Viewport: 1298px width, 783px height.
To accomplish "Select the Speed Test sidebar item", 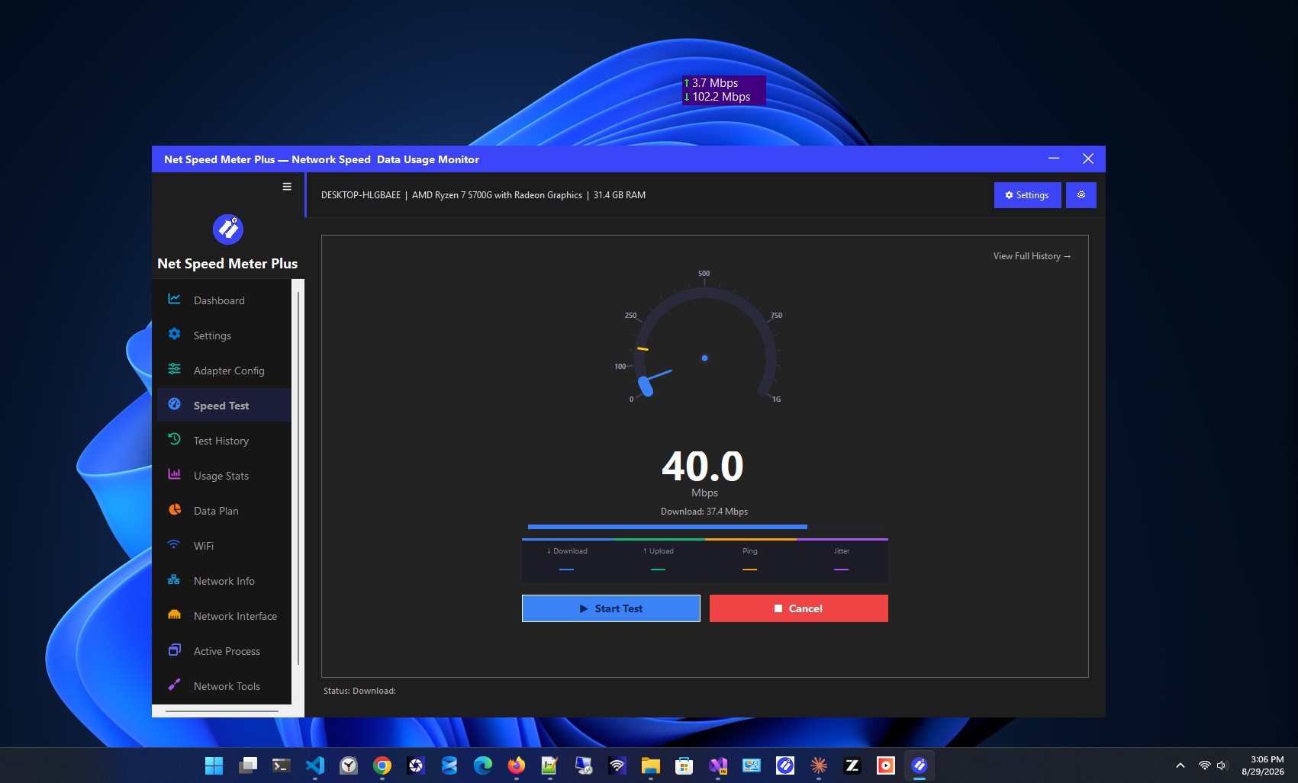I will (224, 406).
